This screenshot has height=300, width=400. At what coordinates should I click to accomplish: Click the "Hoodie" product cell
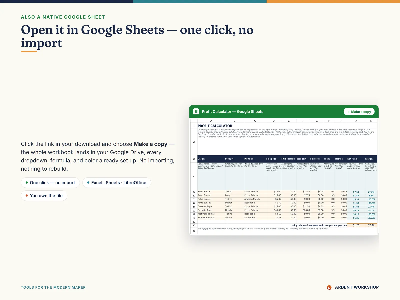coord(234,210)
